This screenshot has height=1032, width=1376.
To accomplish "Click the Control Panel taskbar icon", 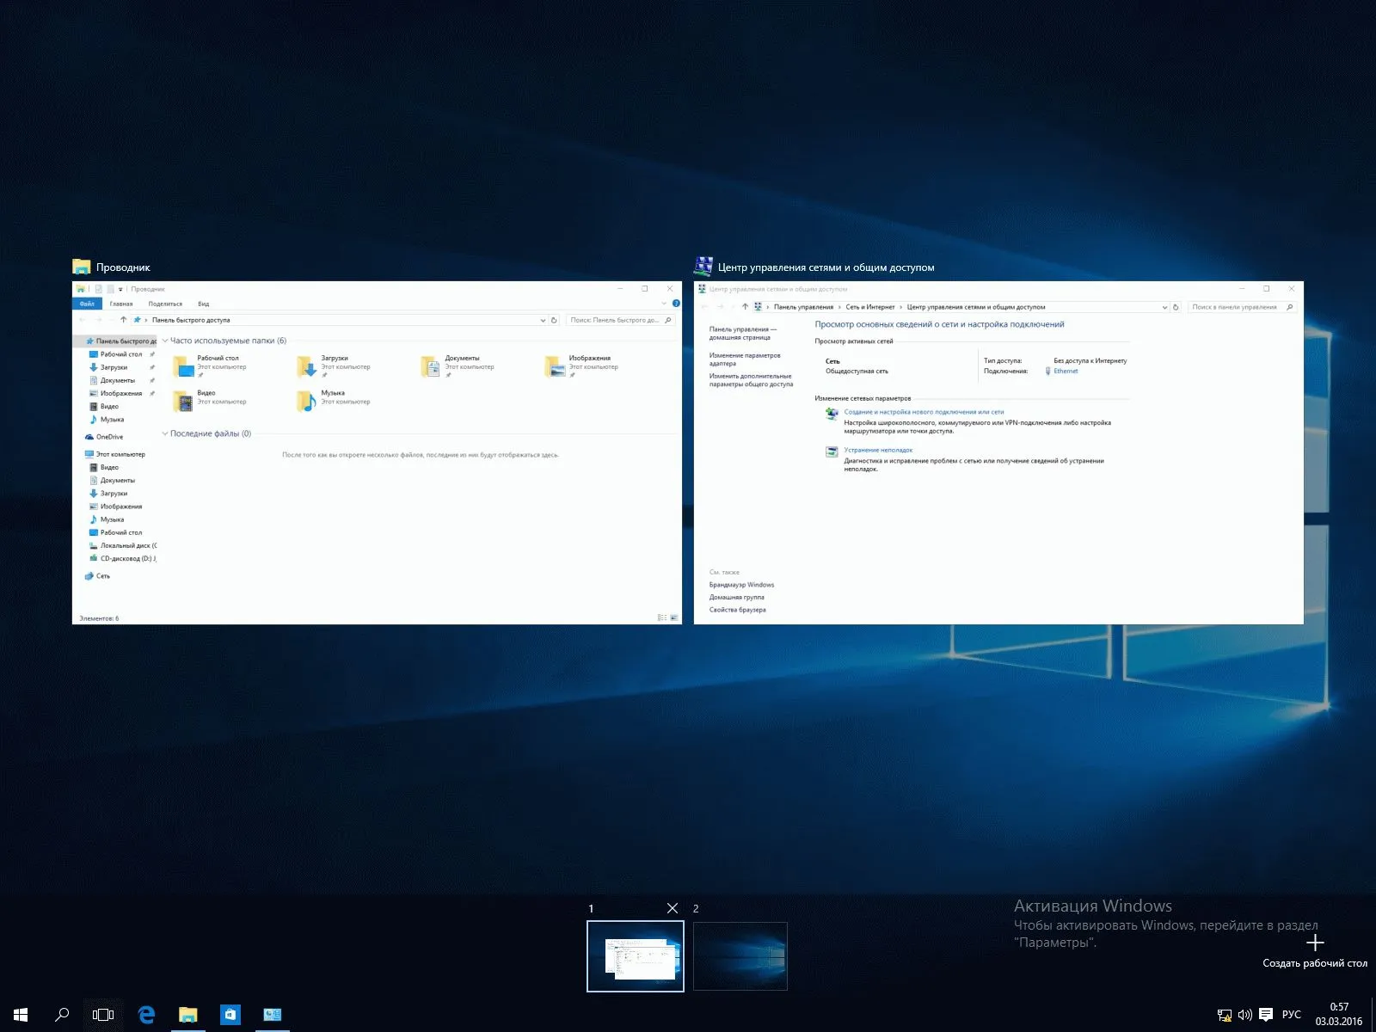I will pyautogui.click(x=273, y=1015).
